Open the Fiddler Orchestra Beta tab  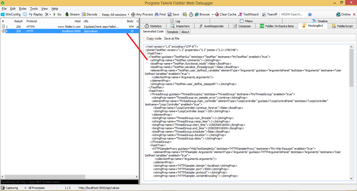click(277, 26)
